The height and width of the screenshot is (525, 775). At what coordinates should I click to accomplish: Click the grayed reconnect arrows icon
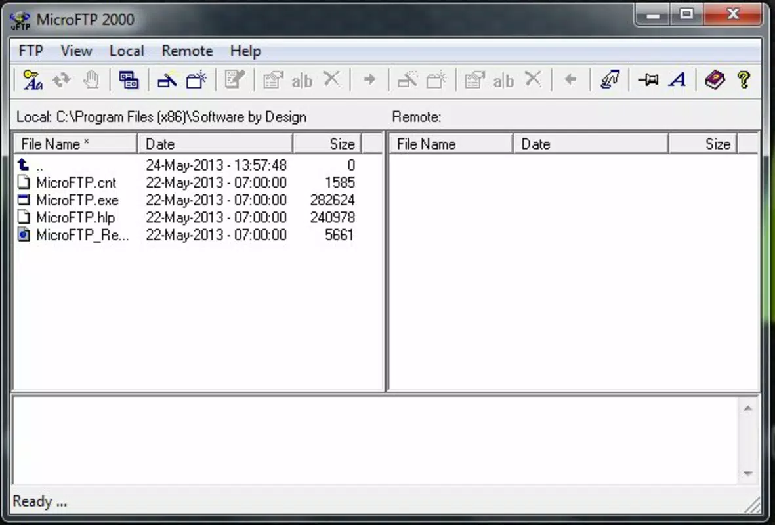pyautogui.click(x=62, y=79)
